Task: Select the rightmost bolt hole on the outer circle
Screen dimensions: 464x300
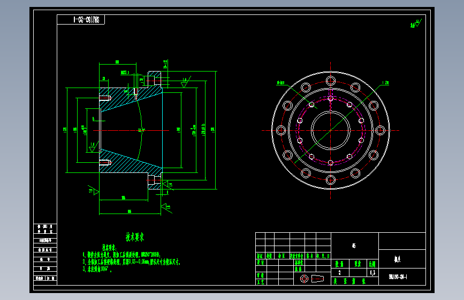Action: [381, 130]
